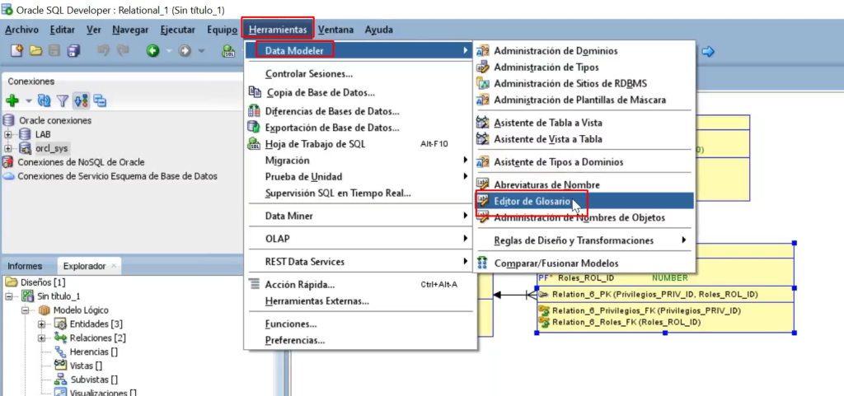Click the Administración de Tipos icon

(x=483, y=68)
